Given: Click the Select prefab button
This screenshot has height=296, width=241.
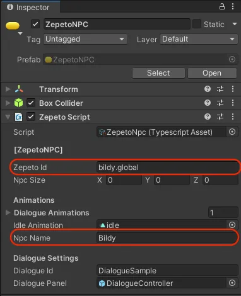Looking at the screenshot, I should 158,73.
